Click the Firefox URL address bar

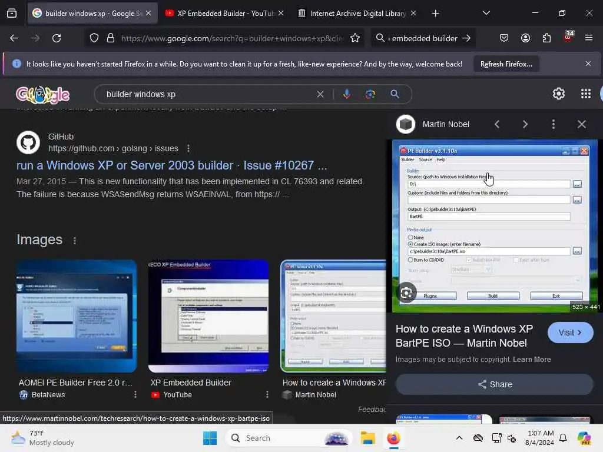pyautogui.click(x=231, y=38)
